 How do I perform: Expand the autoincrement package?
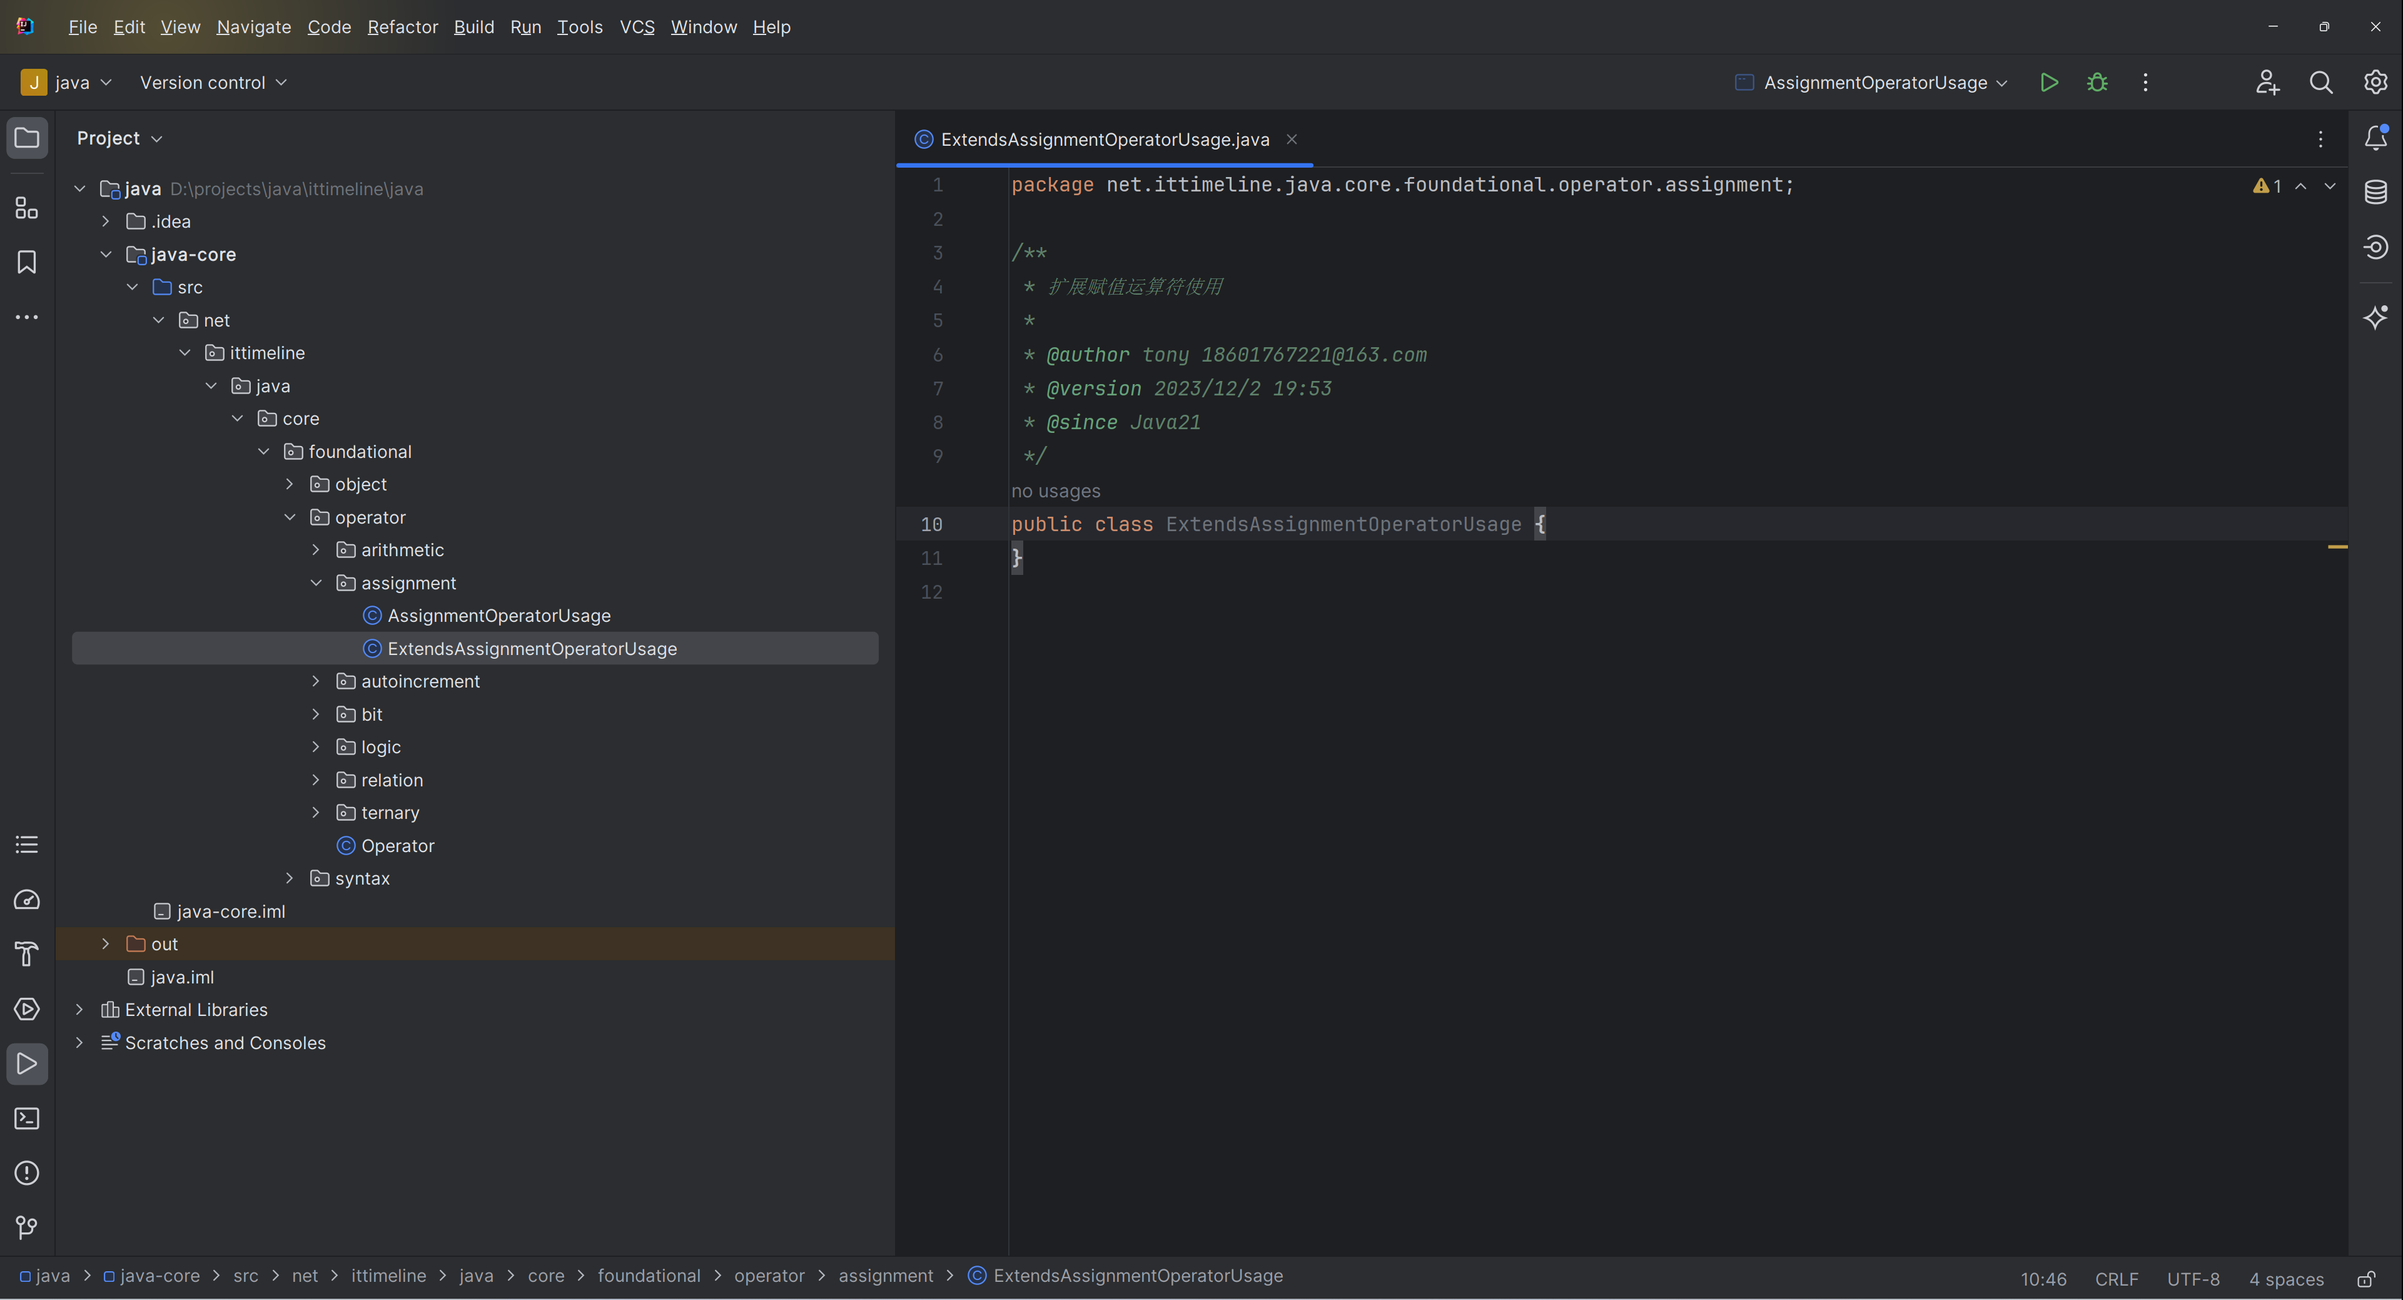point(316,681)
